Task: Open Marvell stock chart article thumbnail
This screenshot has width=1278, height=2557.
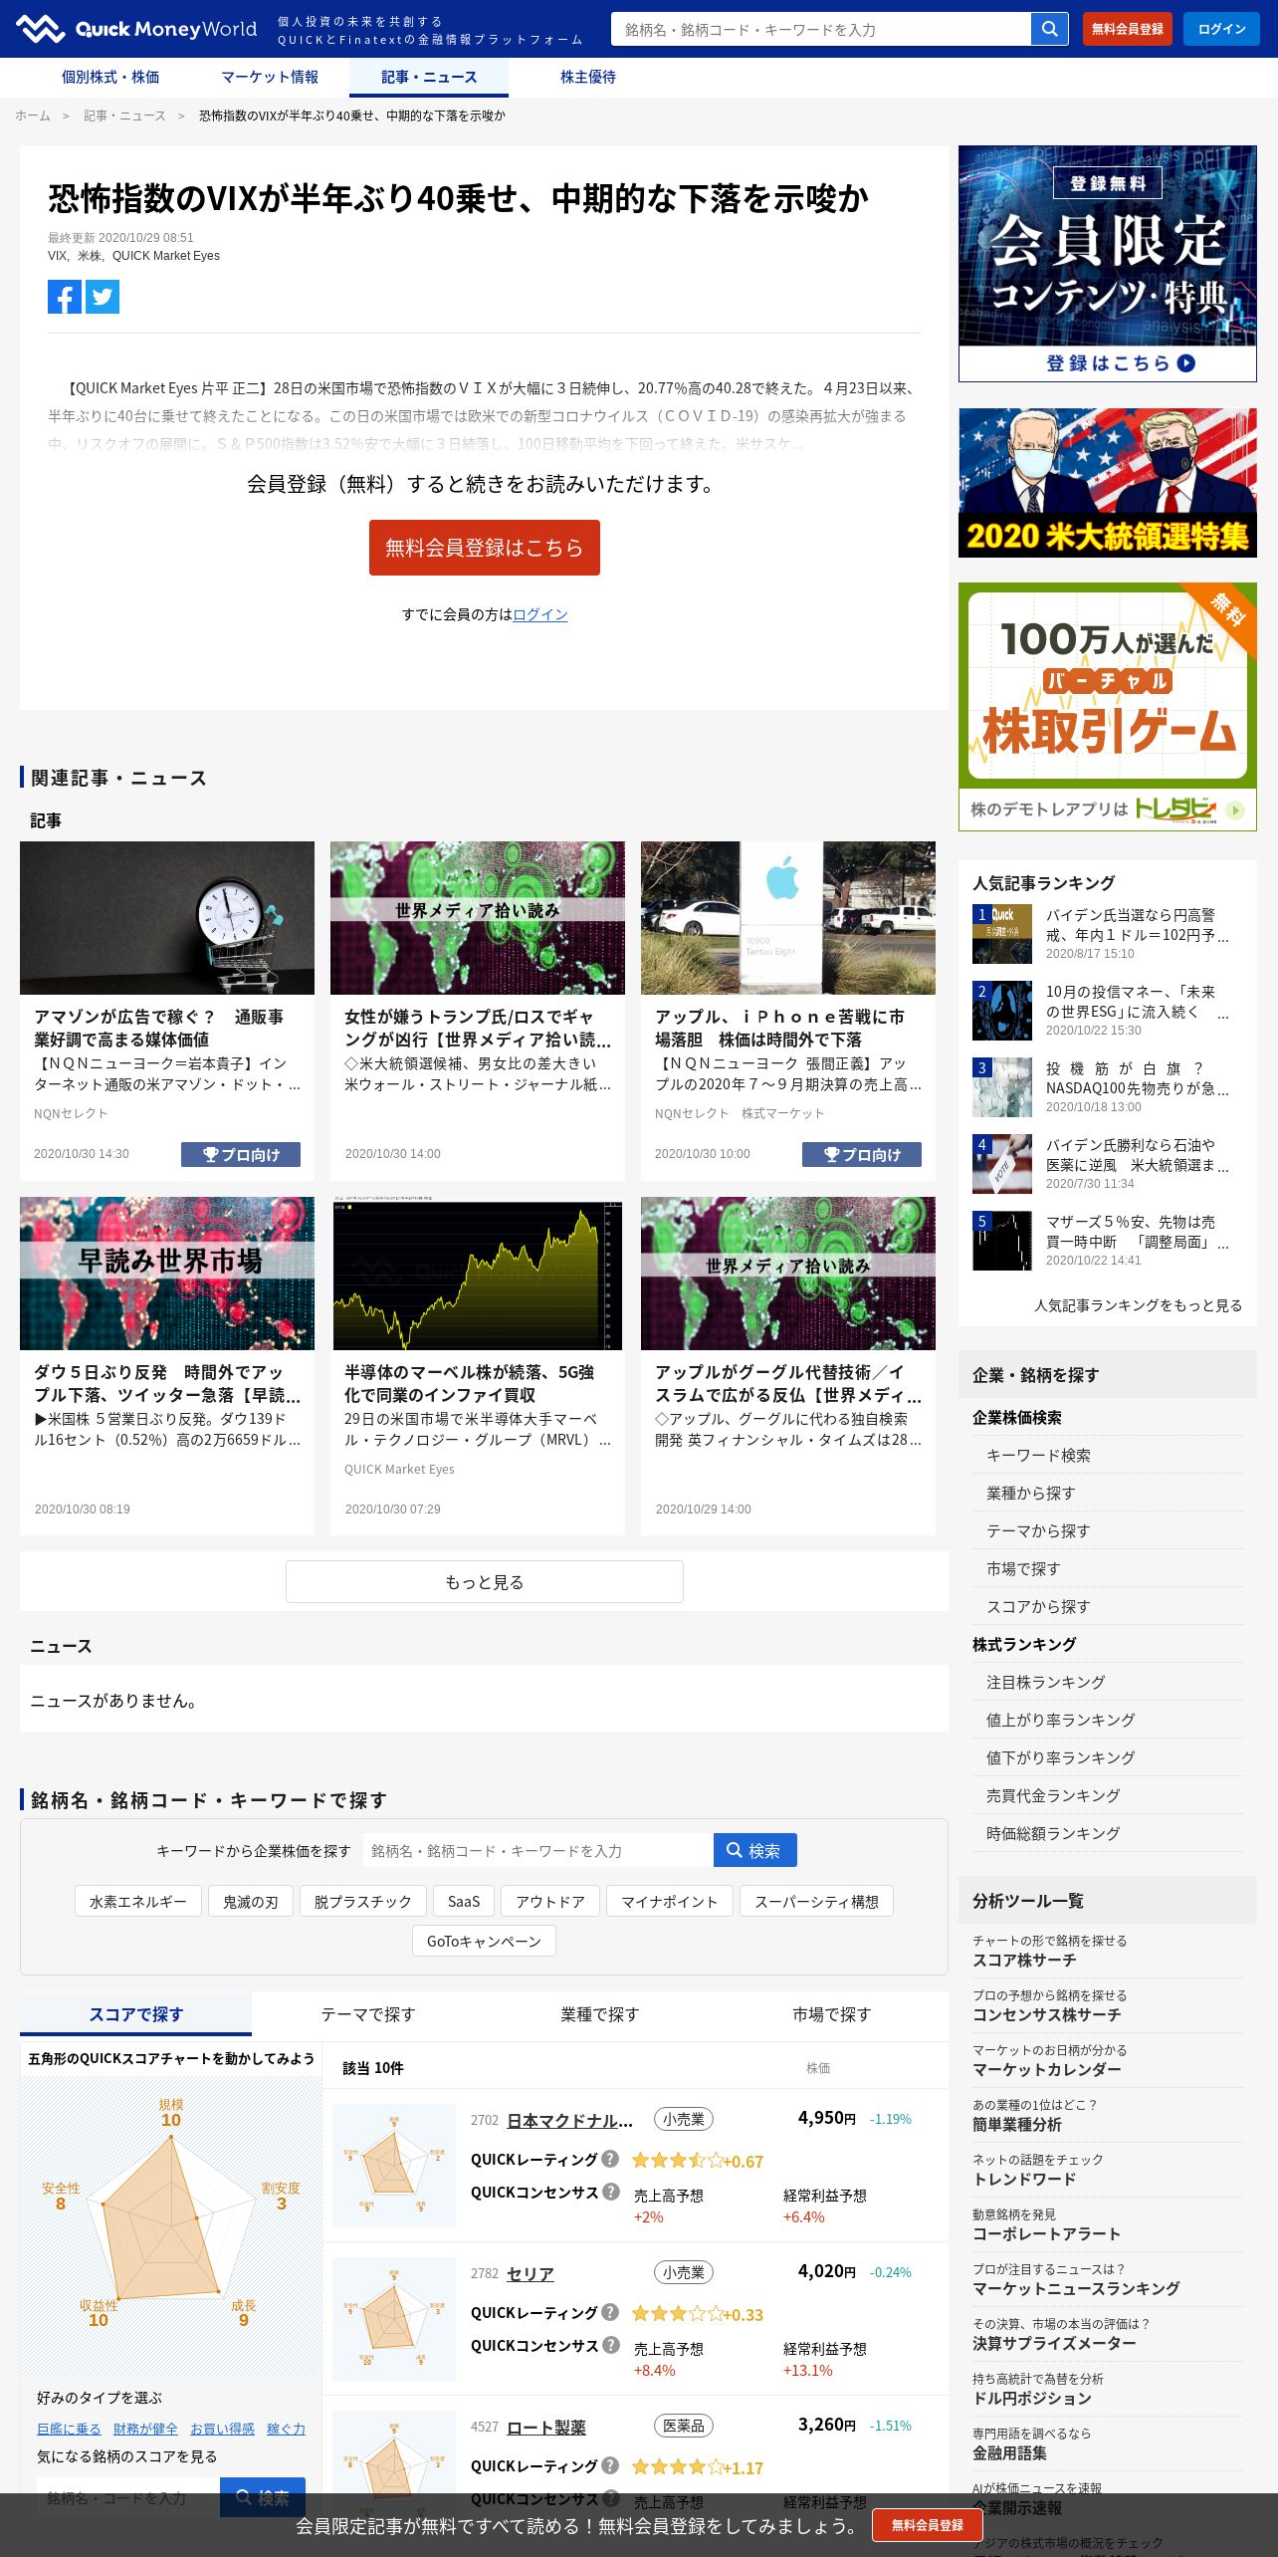Action: [x=478, y=1274]
